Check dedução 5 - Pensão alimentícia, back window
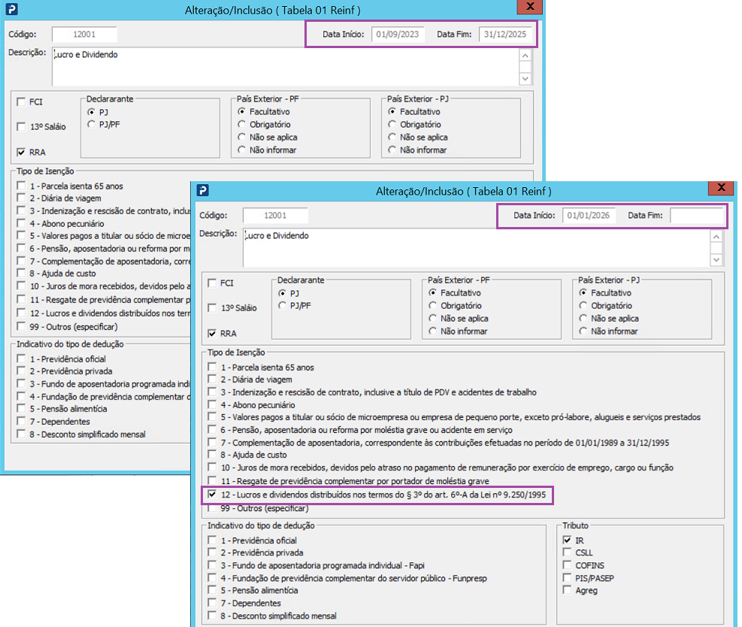The height and width of the screenshot is (627, 742). (21, 409)
